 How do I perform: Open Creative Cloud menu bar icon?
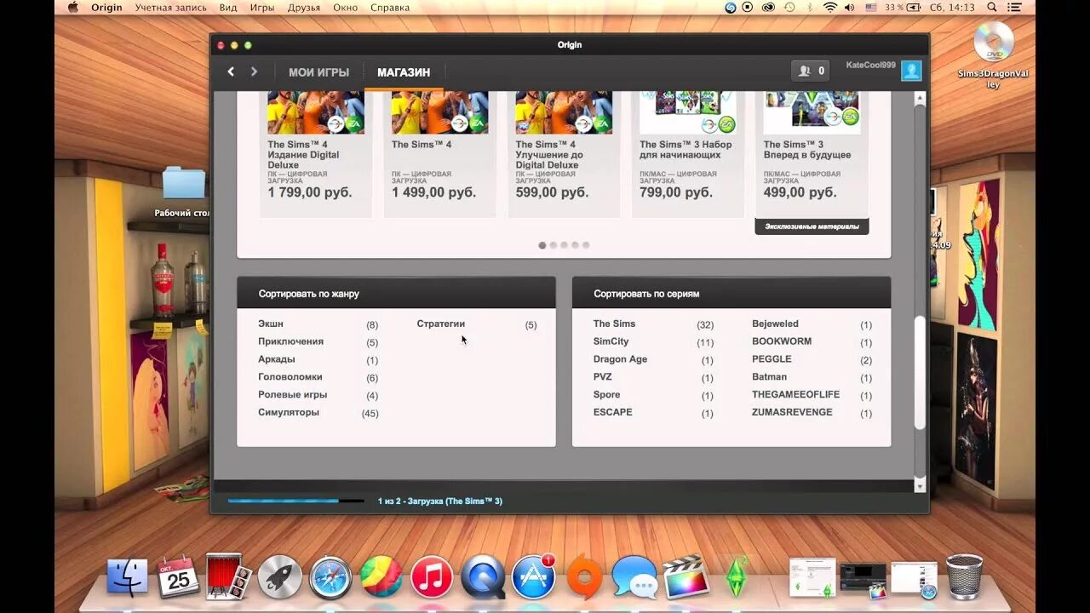768,7
